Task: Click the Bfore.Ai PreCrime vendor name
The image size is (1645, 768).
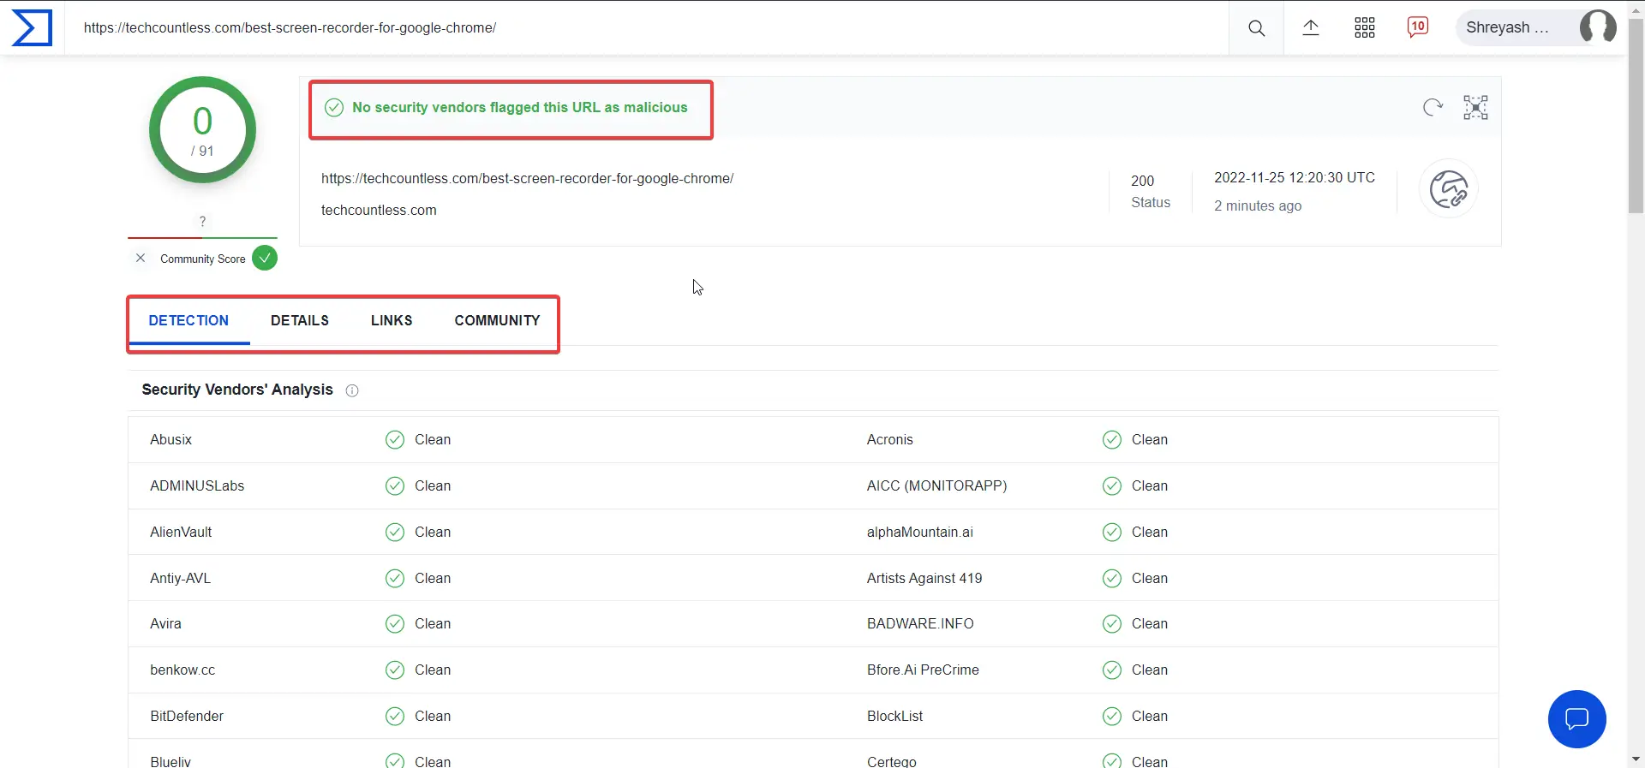Action: (x=923, y=670)
